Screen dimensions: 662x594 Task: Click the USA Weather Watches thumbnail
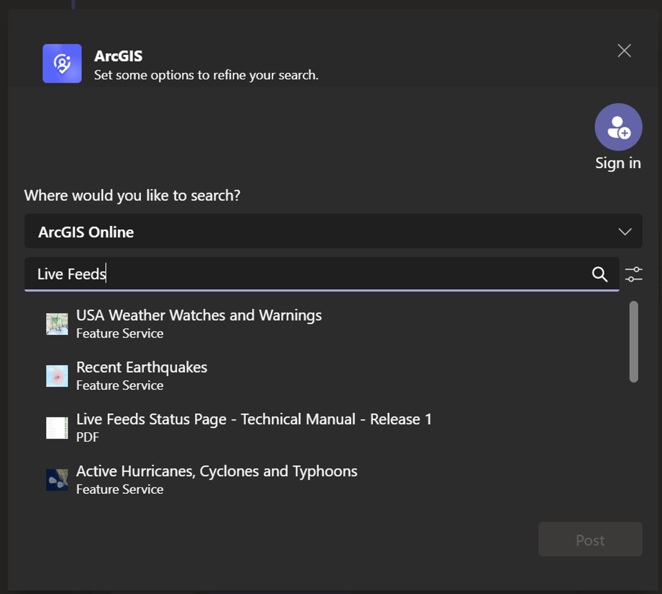[57, 324]
